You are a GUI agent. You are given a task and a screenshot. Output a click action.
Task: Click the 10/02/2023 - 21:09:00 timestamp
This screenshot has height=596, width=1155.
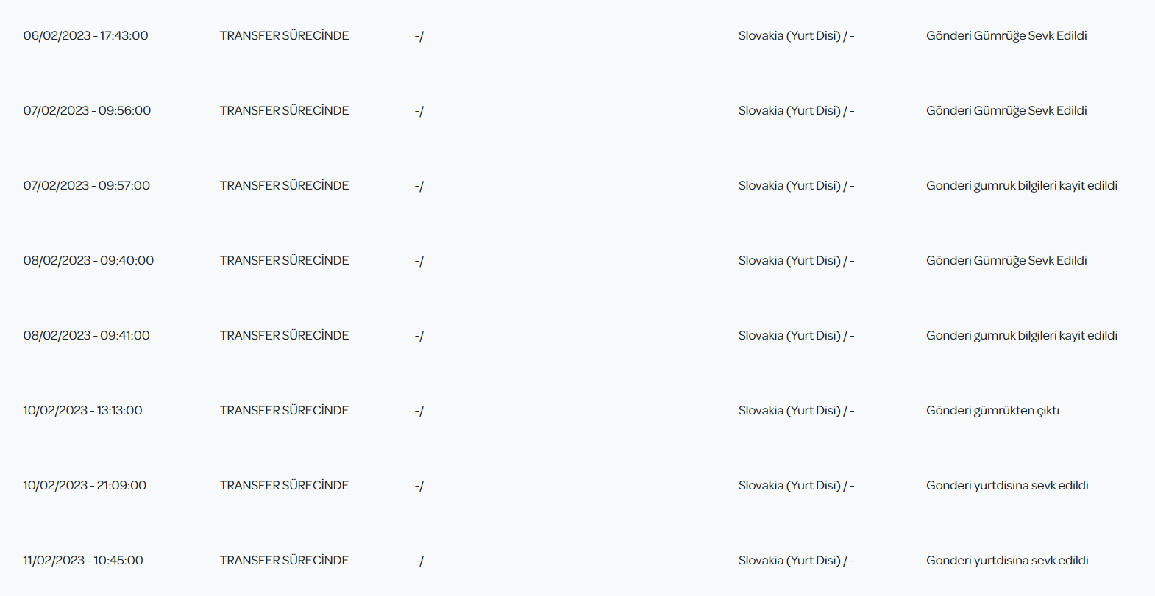coord(85,485)
